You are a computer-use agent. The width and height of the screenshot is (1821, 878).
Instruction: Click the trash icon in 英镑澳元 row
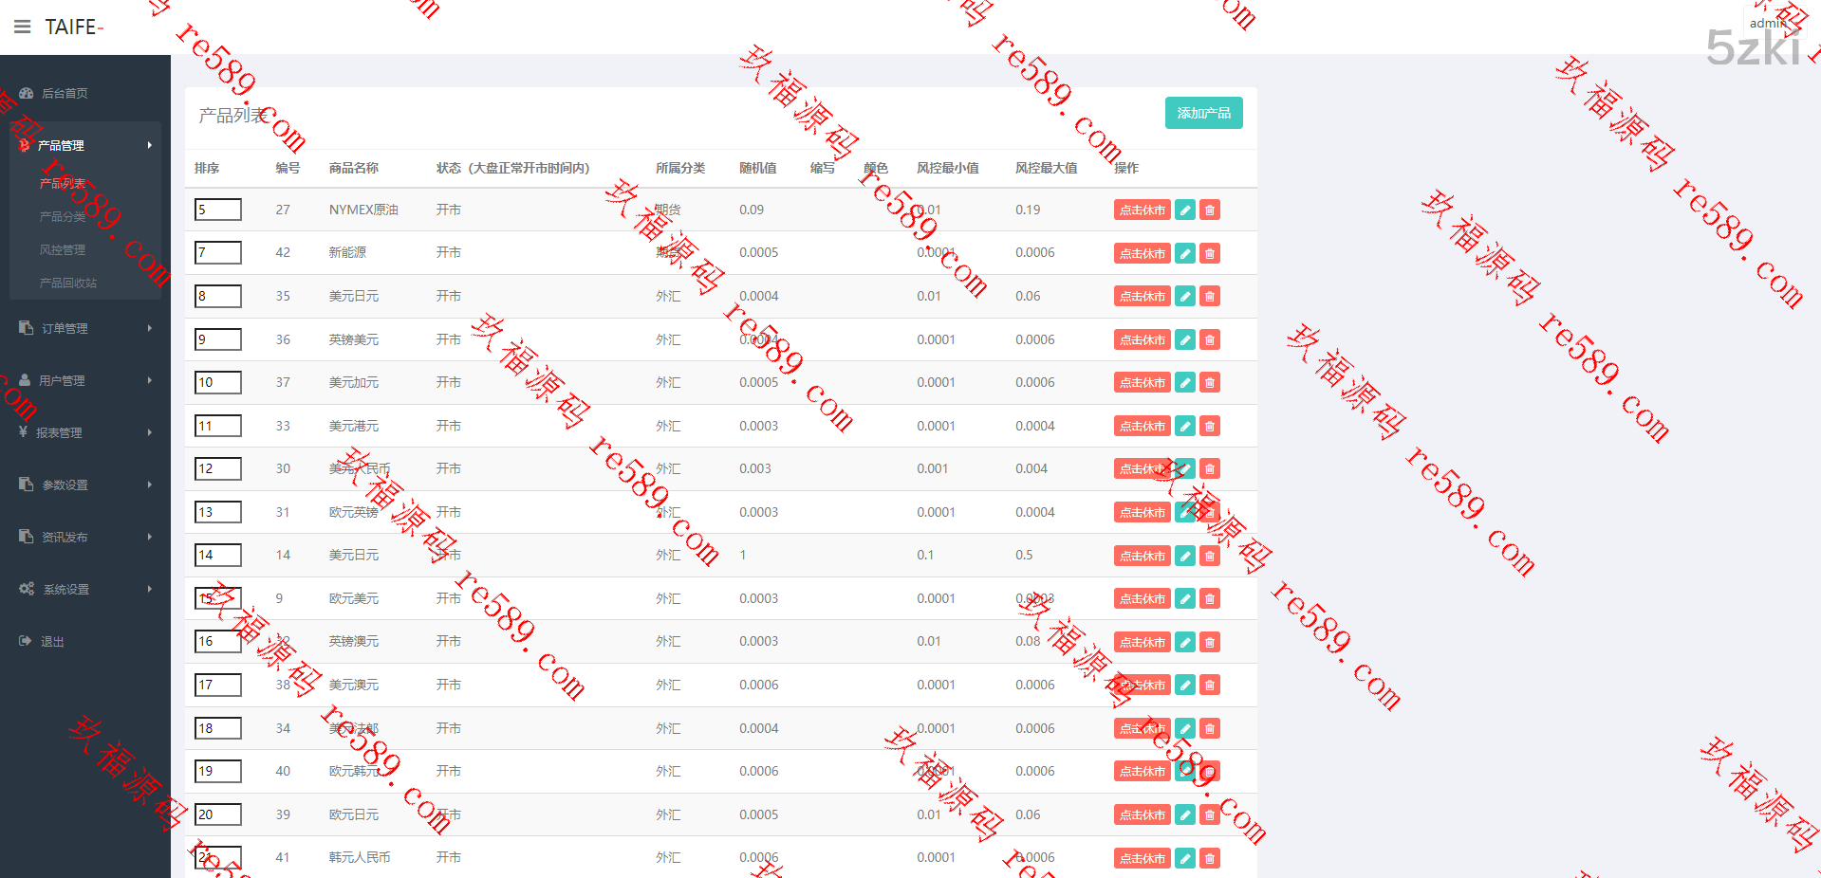point(1209,643)
